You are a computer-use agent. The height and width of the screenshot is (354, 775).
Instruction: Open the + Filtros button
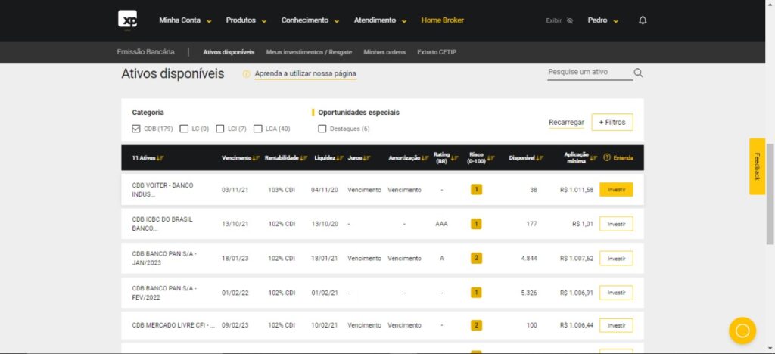pyautogui.click(x=612, y=122)
